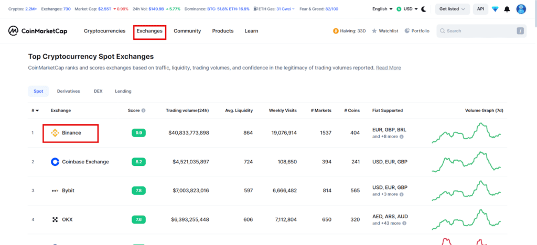
Task: Select the Spot tab
Action: (x=38, y=91)
